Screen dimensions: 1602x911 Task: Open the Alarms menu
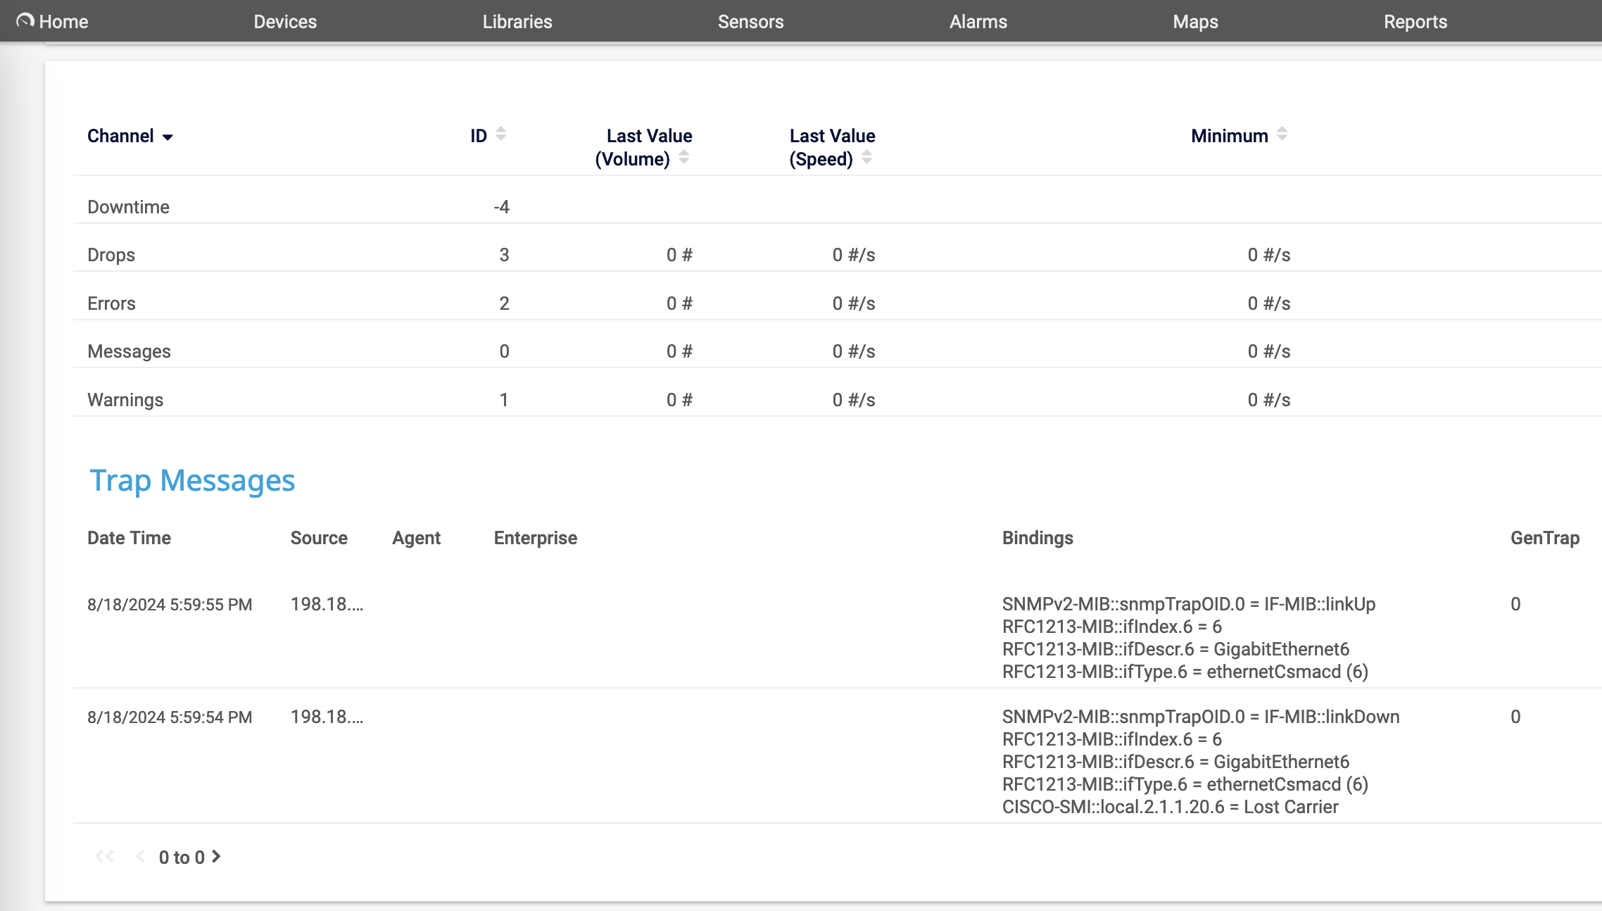(x=978, y=22)
